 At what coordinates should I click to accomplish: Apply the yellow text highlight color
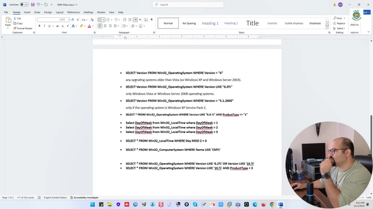click(x=82, y=26)
